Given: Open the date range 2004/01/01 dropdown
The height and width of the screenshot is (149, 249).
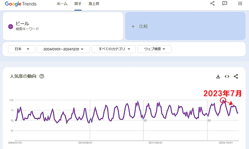Looking at the screenshot, I should tap(63, 49).
